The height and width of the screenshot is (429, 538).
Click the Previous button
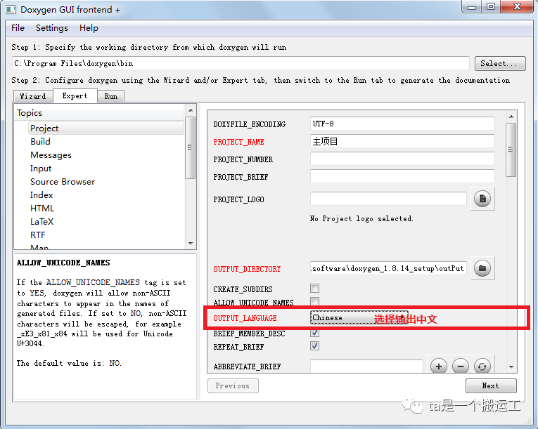click(233, 386)
